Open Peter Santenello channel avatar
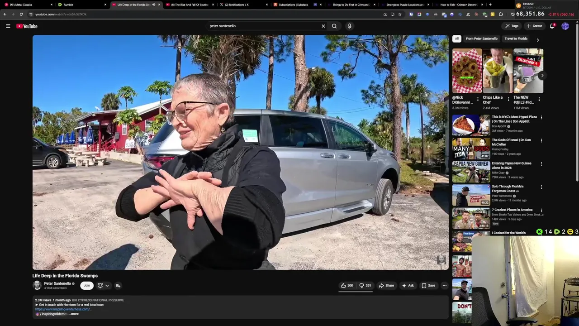The height and width of the screenshot is (326, 579). (x=37, y=285)
